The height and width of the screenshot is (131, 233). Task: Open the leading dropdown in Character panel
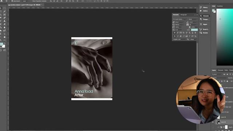coord(193,22)
